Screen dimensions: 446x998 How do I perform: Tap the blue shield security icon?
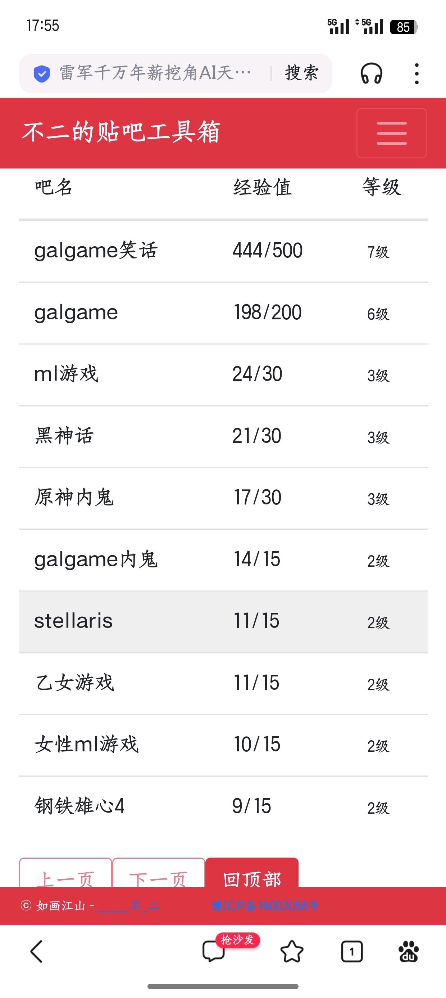point(42,73)
